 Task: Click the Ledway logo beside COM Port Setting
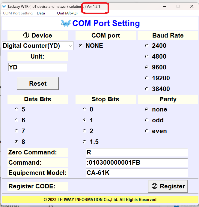pyautogui.click(x=66, y=23)
